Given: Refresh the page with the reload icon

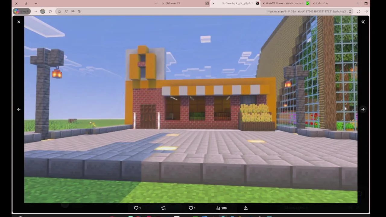Looking at the screenshot, I should pyautogui.click(x=358, y=11).
